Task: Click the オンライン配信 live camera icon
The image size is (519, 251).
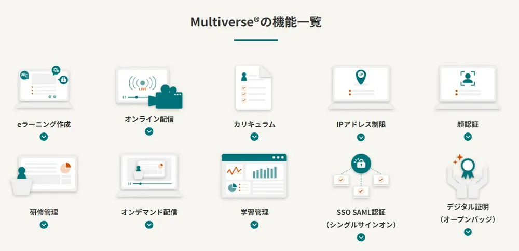Action: point(149,88)
